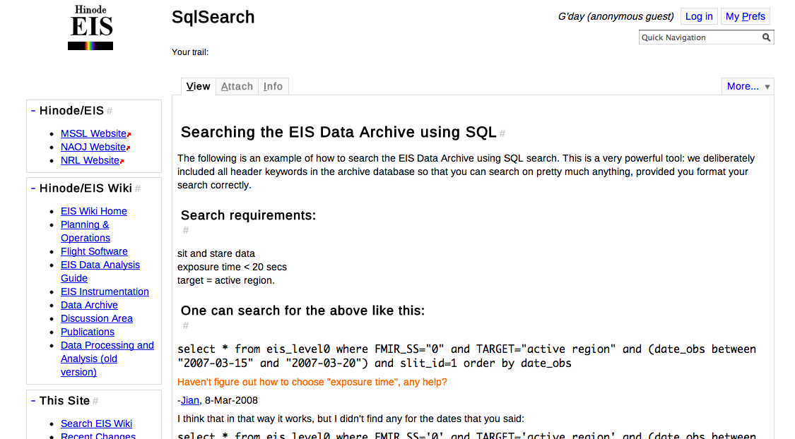Open the More... dropdown menu
The image size is (795, 439).
click(x=747, y=86)
